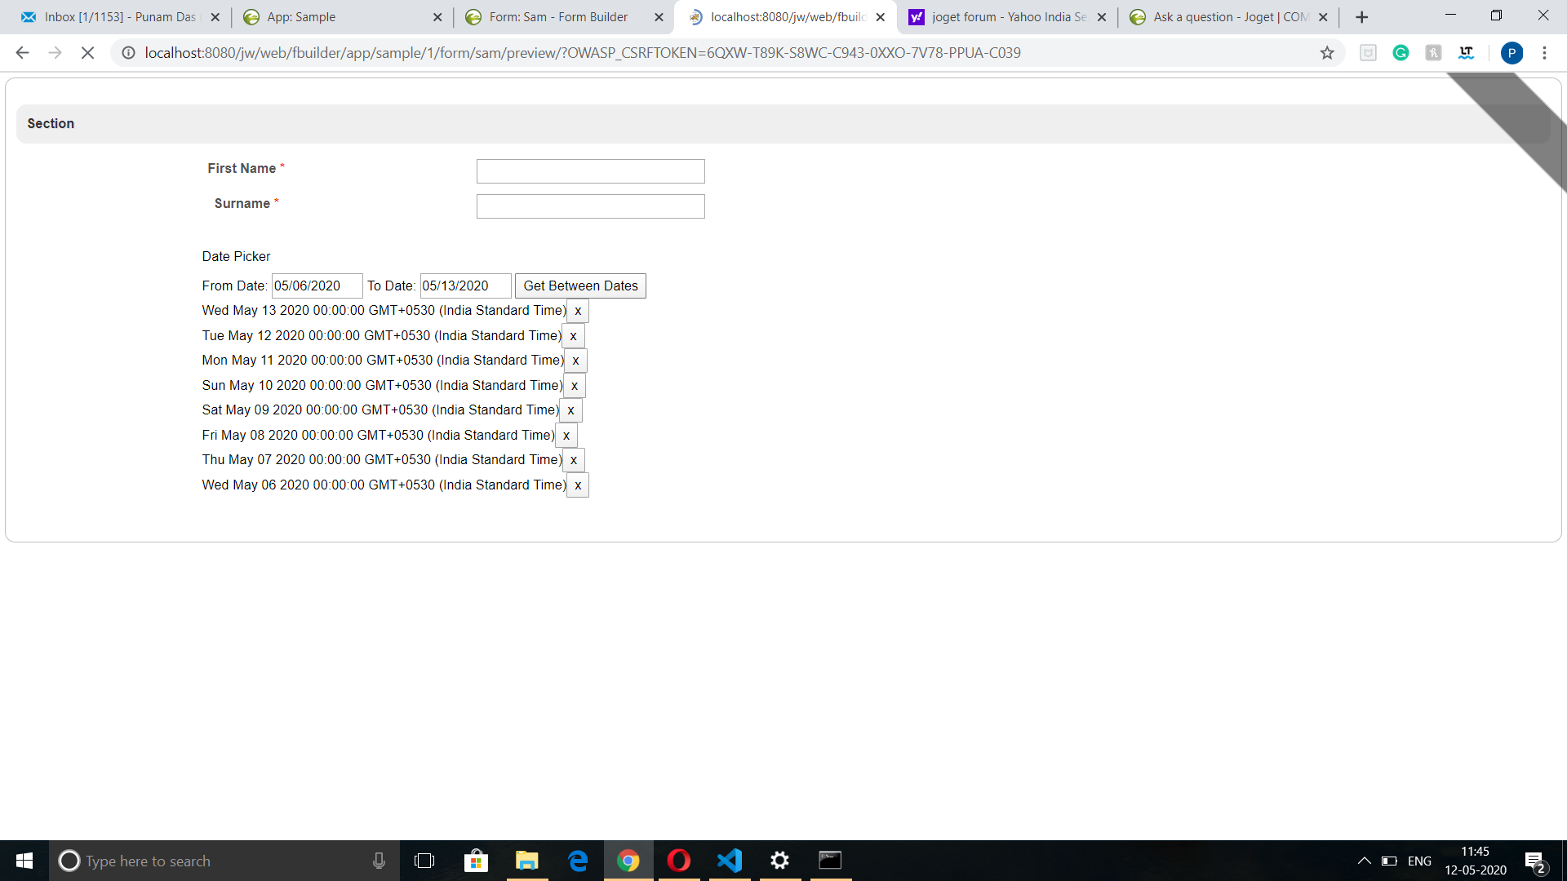
Task: Click the First Name input field
Action: (x=590, y=171)
